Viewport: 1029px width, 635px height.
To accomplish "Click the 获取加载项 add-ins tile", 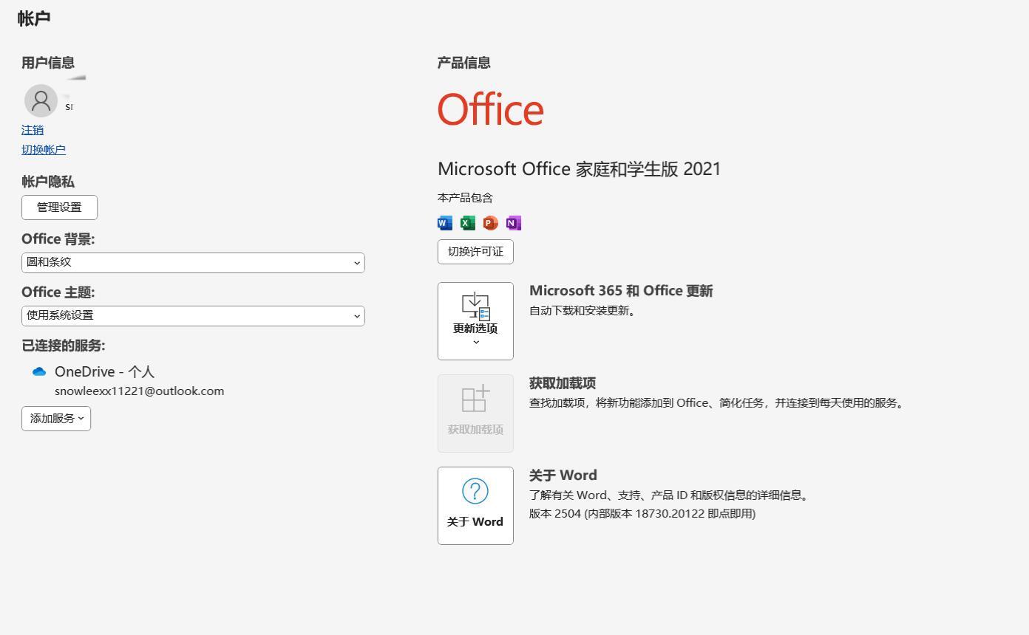I will click(x=475, y=413).
